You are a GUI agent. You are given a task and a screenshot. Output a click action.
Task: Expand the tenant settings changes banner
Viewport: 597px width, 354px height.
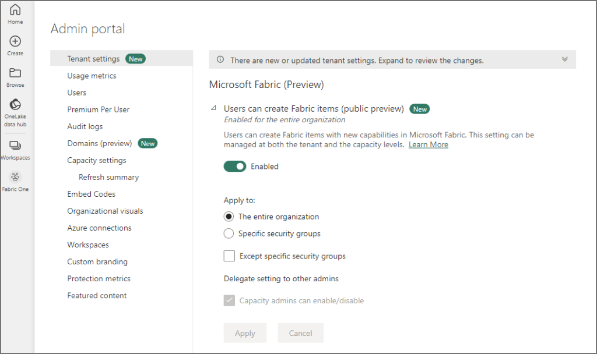(x=564, y=59)
